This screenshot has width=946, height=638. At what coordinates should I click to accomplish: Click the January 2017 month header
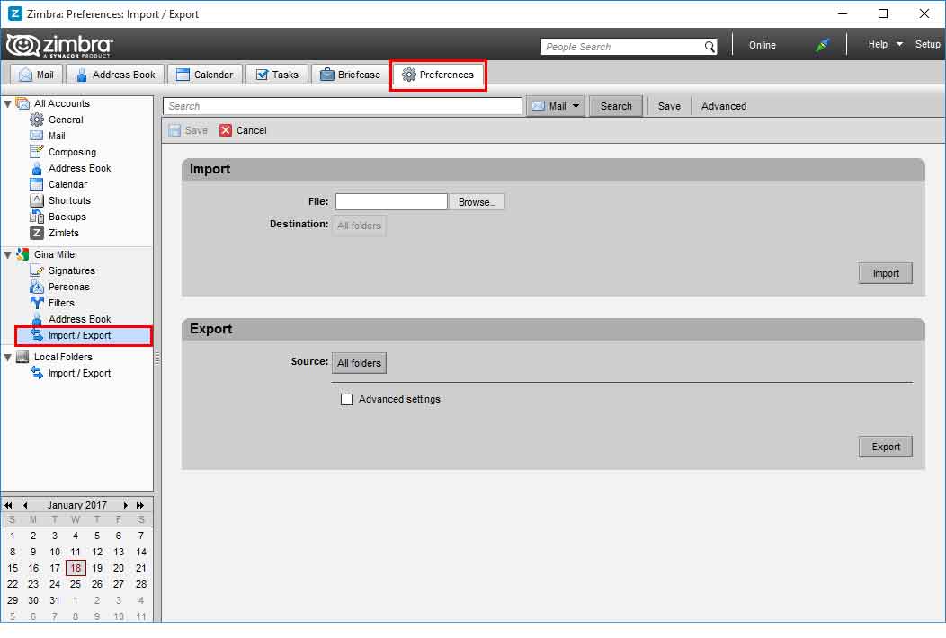[x=76, y=505]
